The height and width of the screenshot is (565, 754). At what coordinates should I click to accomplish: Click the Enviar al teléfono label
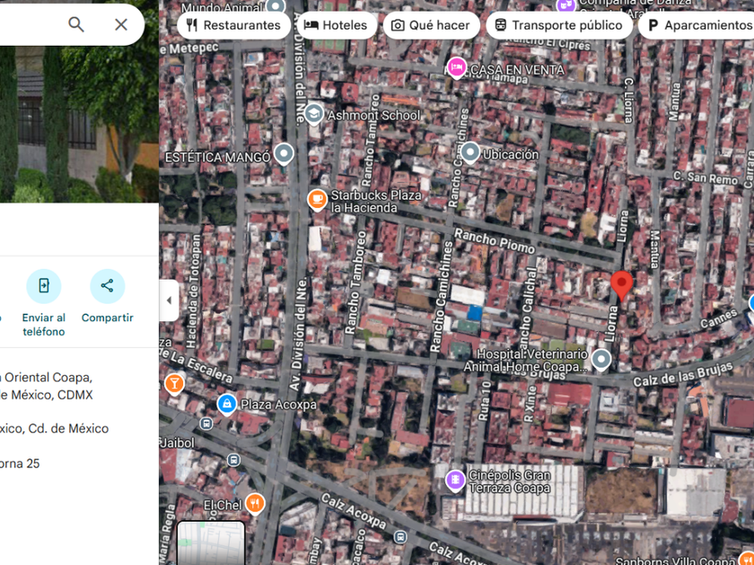(44, 325)
